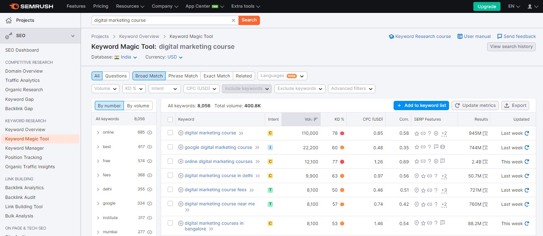Check the select-all checkbox in the keyword table header
543x236 pixels.
[x=170, y=119]
